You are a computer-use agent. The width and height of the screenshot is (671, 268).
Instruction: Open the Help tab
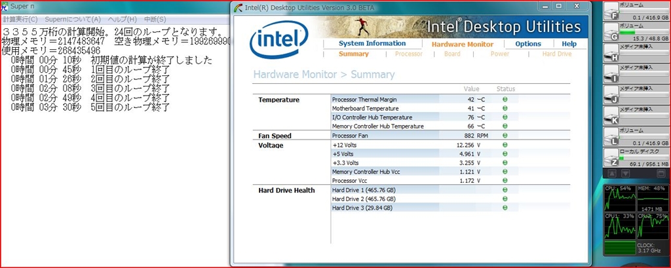tap(569, 44)
